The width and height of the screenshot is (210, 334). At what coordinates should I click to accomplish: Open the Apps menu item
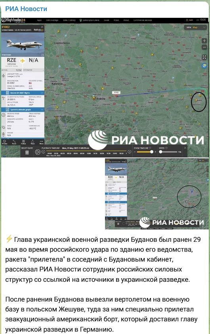click(x=39, y=20)
